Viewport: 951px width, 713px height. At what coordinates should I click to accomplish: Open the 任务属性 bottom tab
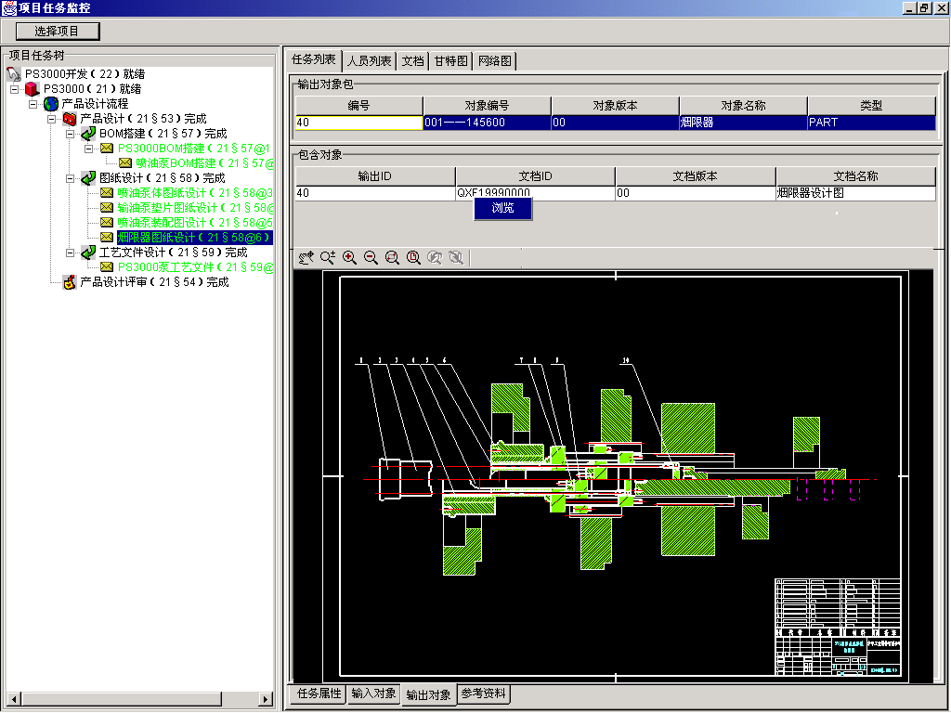319,693
